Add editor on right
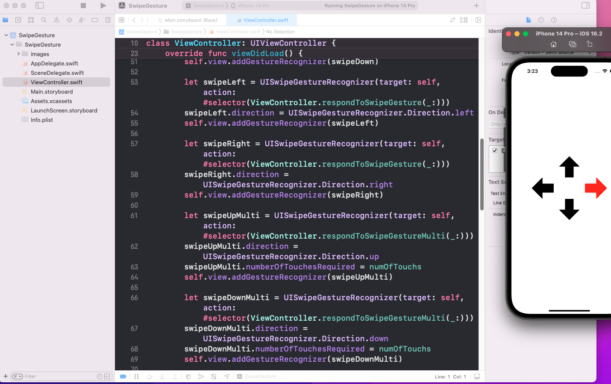Viewport: 611px width, 384px height. tap(479, 20)
